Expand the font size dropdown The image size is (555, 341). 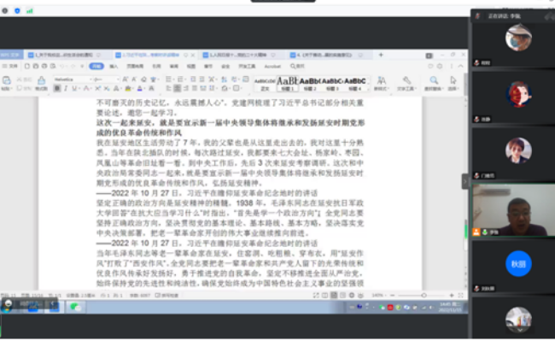pyautogui.click(x=106, y=79)
